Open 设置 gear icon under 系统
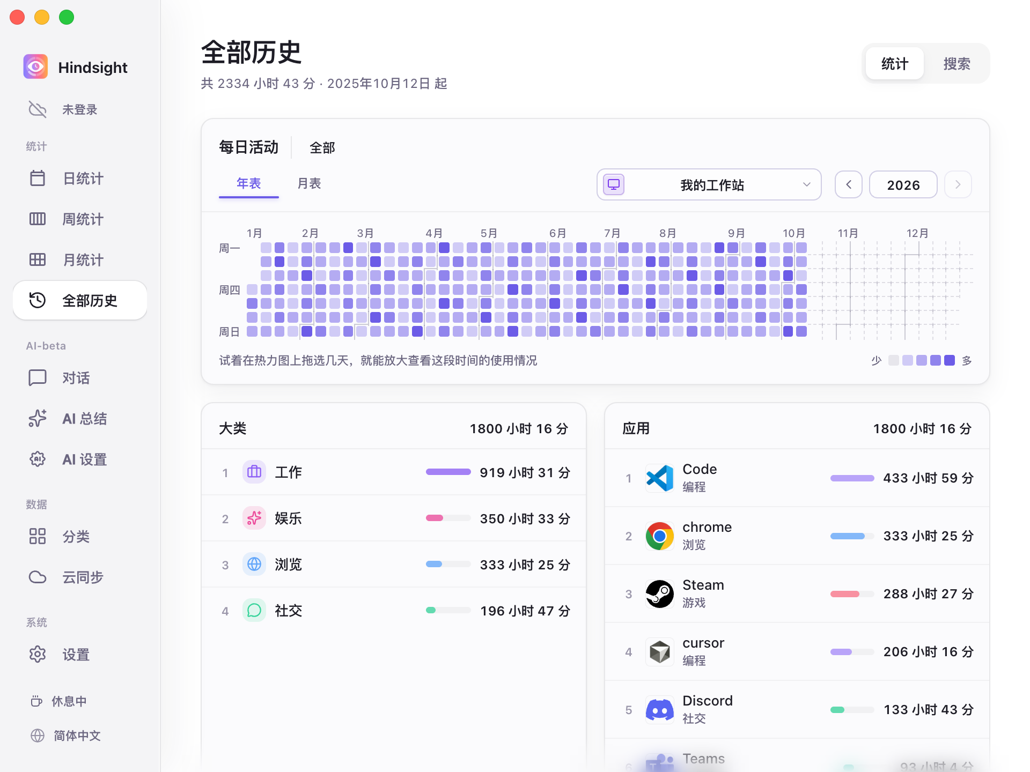This screenshot has height=772, width=1030. point(38,654)
